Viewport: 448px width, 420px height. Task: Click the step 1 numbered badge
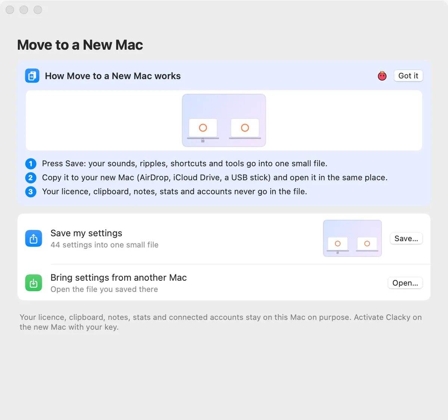pos(31,164)
